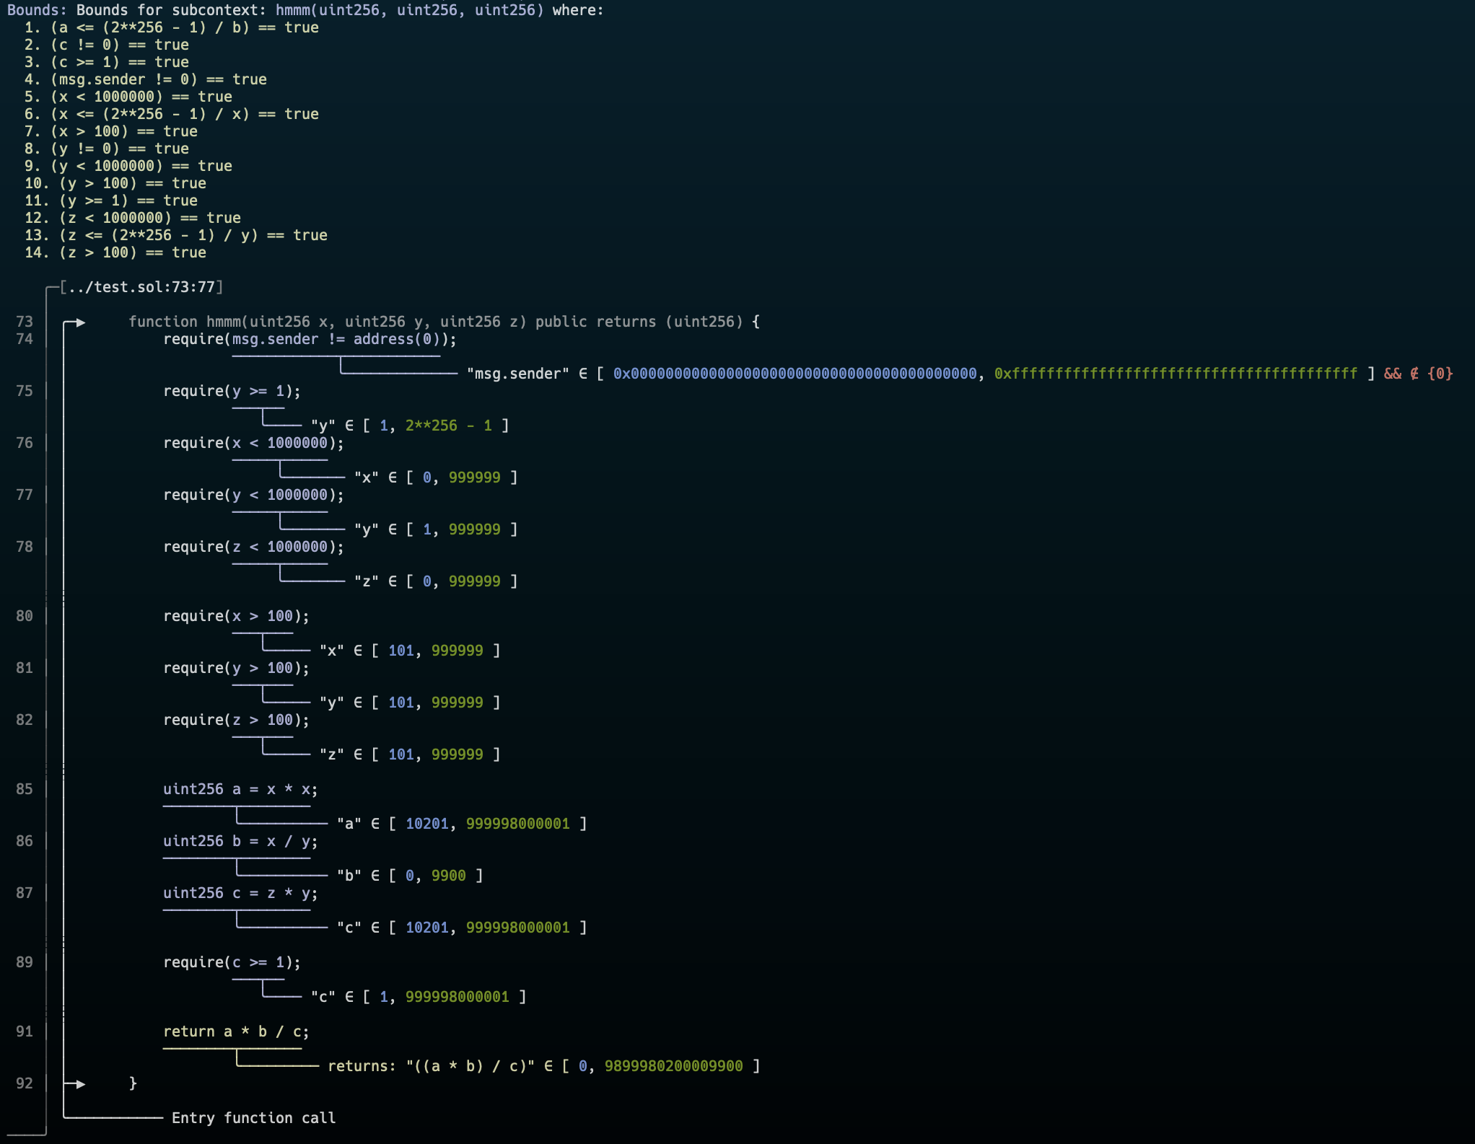Image resolution: width=1475 pixels, height=1144 pixels.
Task: Click the 'Entry function call' label
Action: [x=253, y=1118]
